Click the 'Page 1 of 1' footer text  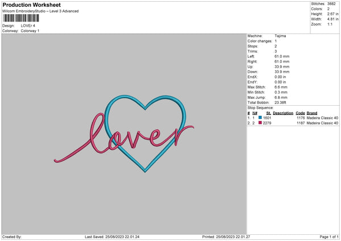pyautogui.click(x=327, y=236)
